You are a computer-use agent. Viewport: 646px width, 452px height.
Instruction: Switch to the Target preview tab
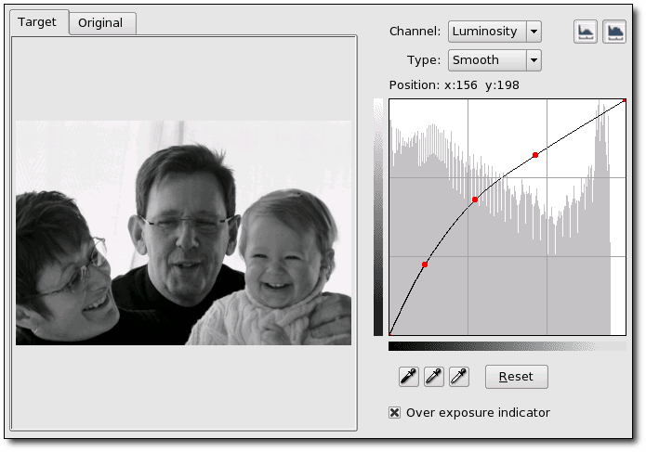point(37,22)
